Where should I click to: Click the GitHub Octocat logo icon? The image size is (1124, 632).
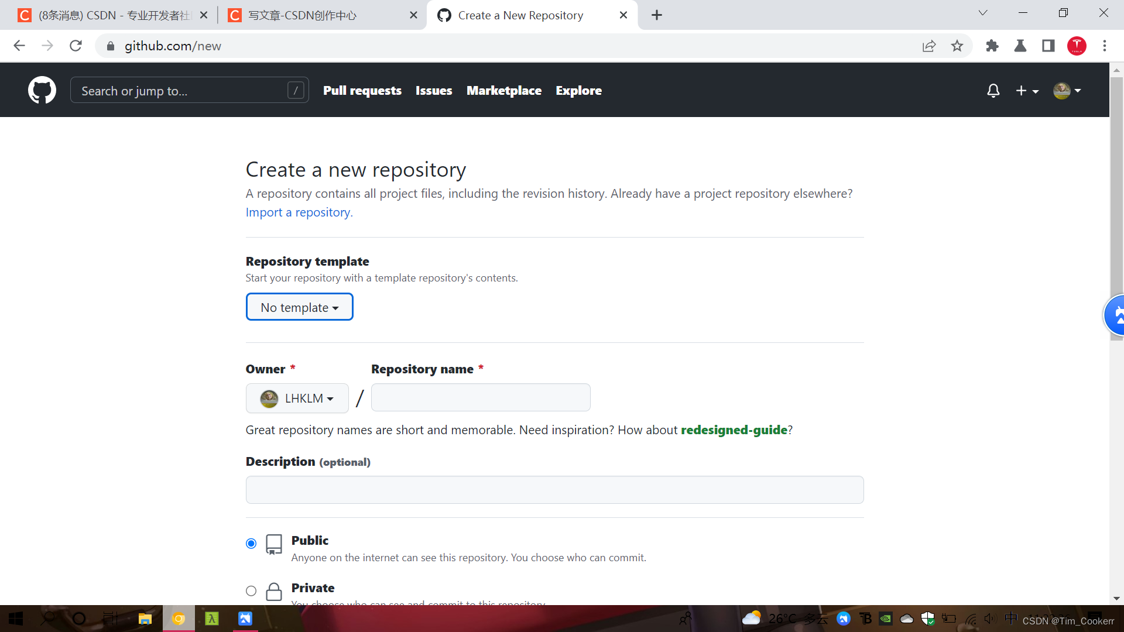42,90
